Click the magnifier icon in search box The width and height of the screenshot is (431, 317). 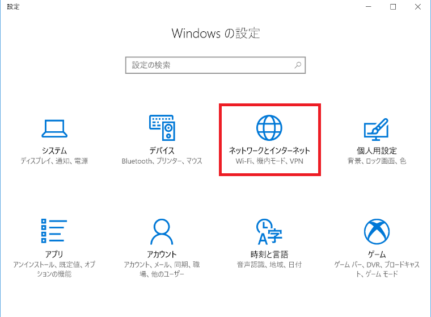click(x=298, y=65)
